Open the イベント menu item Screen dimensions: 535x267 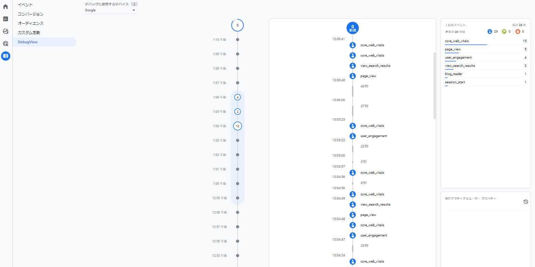click(x=25, y=5)
